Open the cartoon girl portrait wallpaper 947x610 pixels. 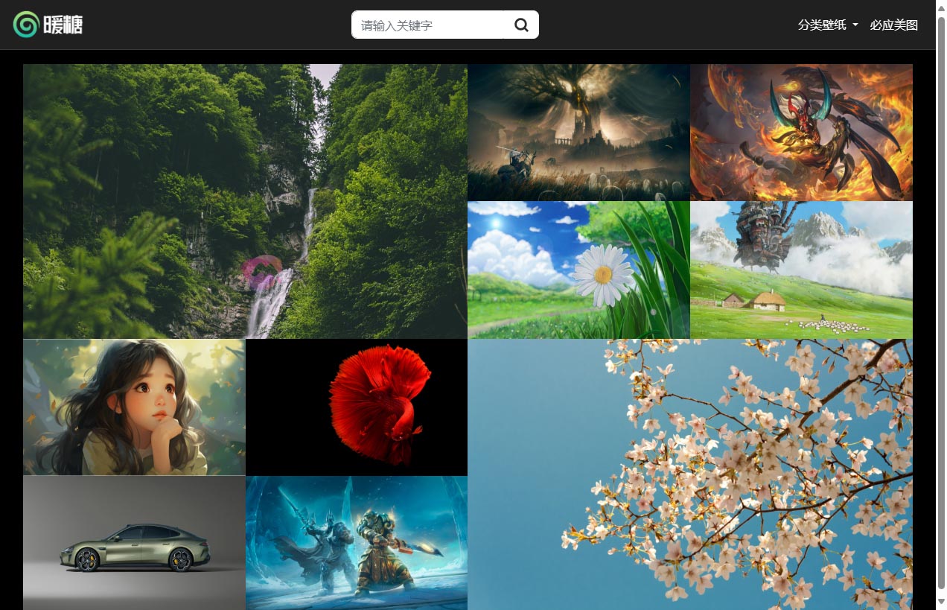[134, 407]
